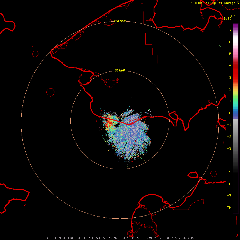The height and width of the screenshot is (240, 240).
Task: Click the red-orange high ZDR echo cluster
Action: pos(110,123)
